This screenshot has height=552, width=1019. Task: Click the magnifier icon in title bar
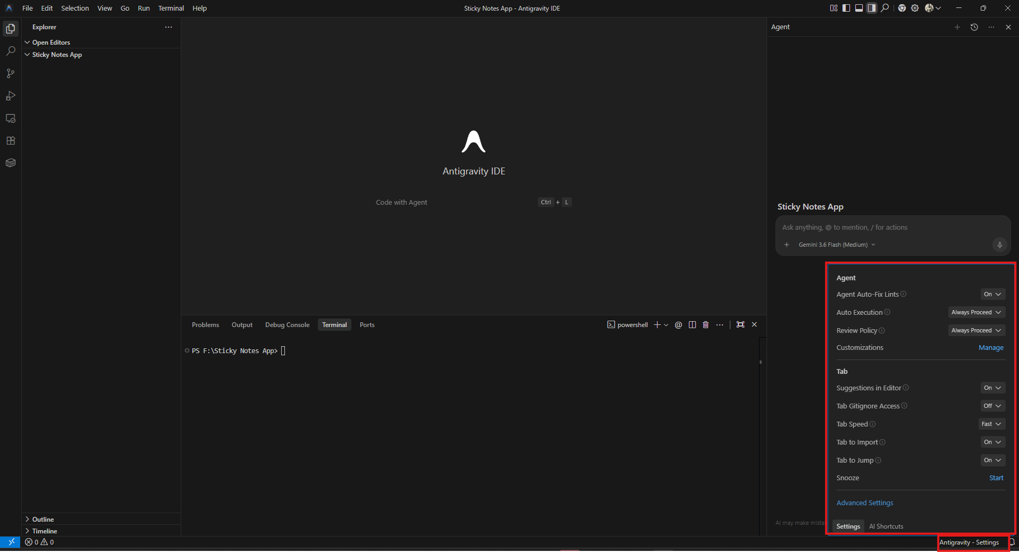click(x=885, y=8)
